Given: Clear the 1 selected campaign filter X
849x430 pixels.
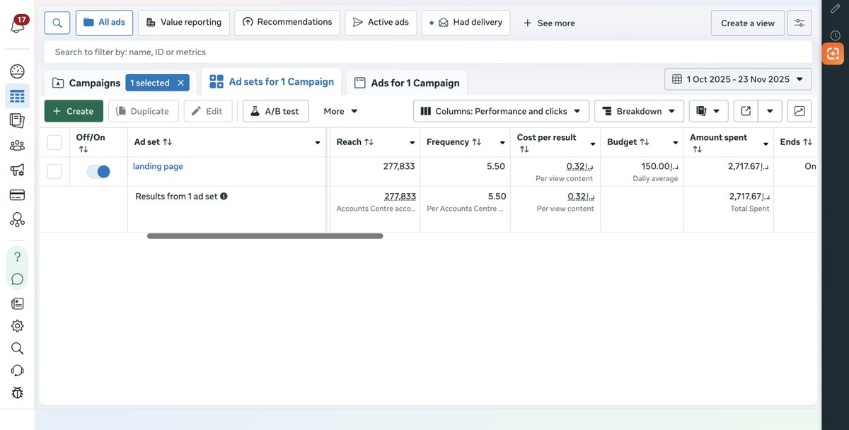Looking at the screenshot, I should 180,83.
